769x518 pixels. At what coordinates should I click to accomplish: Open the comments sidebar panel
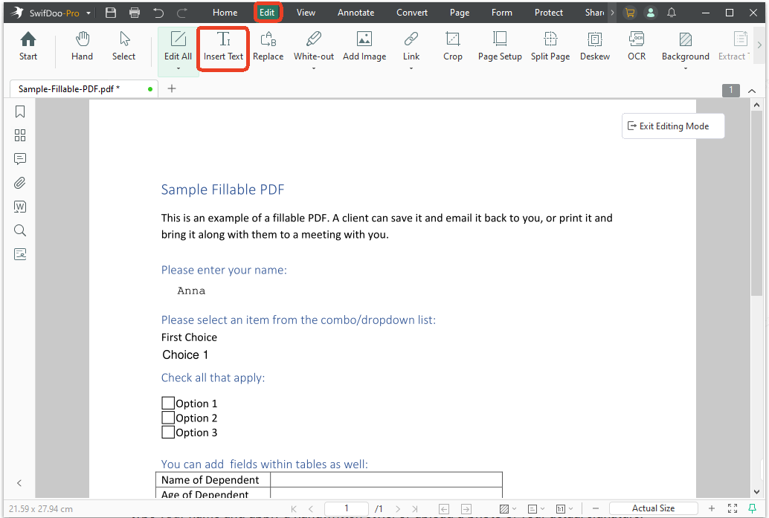(x=20, y=159)
